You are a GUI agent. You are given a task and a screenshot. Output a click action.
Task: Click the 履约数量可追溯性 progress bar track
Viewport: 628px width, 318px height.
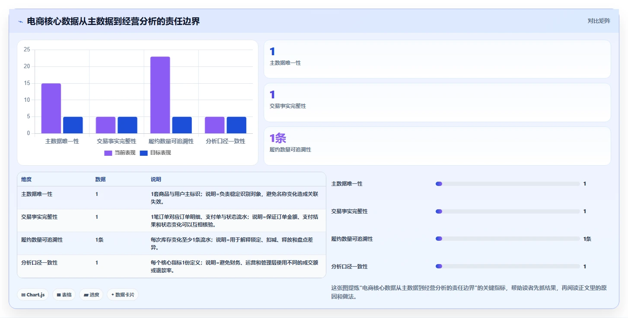click(508, 239)
